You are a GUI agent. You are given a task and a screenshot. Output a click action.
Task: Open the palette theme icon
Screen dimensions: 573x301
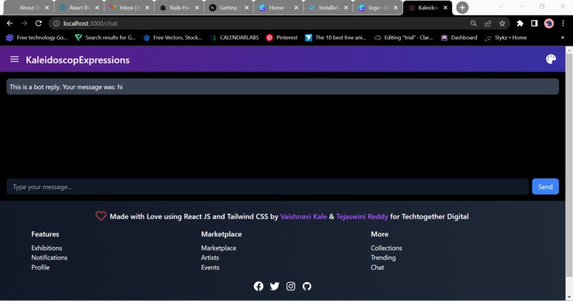551,59
